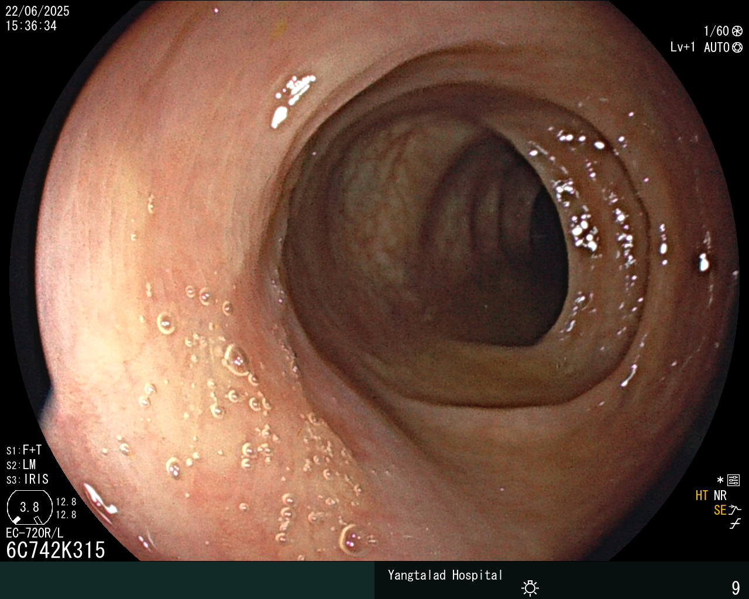Click the S1: F+T switch assignment
Viewport: 749px width, 599px height.
click(x=24, y=450)
